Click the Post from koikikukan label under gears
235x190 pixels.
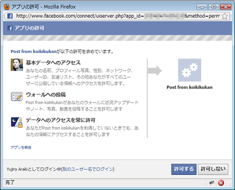pos(189,87)
